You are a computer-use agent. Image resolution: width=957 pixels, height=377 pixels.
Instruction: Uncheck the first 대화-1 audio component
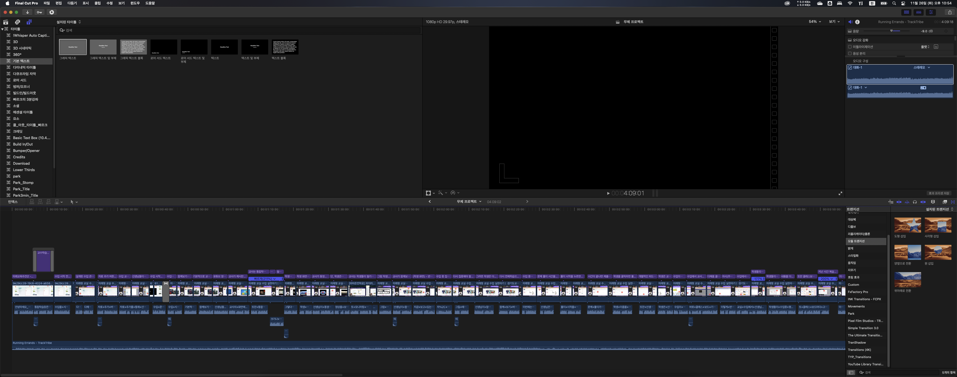pos(850,68)
